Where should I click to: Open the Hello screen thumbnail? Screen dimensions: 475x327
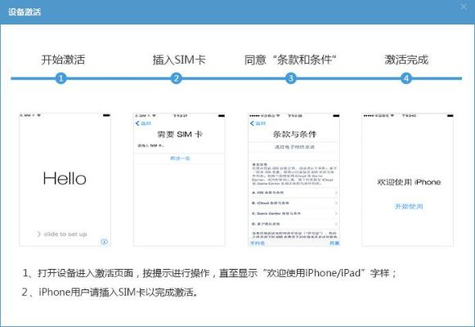pos(65,180)
